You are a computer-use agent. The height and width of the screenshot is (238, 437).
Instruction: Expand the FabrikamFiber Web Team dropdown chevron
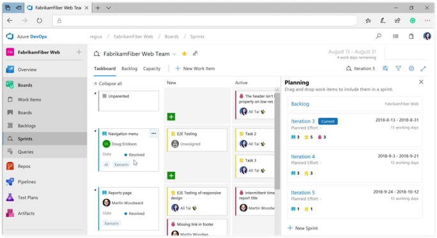pos(174,54)
